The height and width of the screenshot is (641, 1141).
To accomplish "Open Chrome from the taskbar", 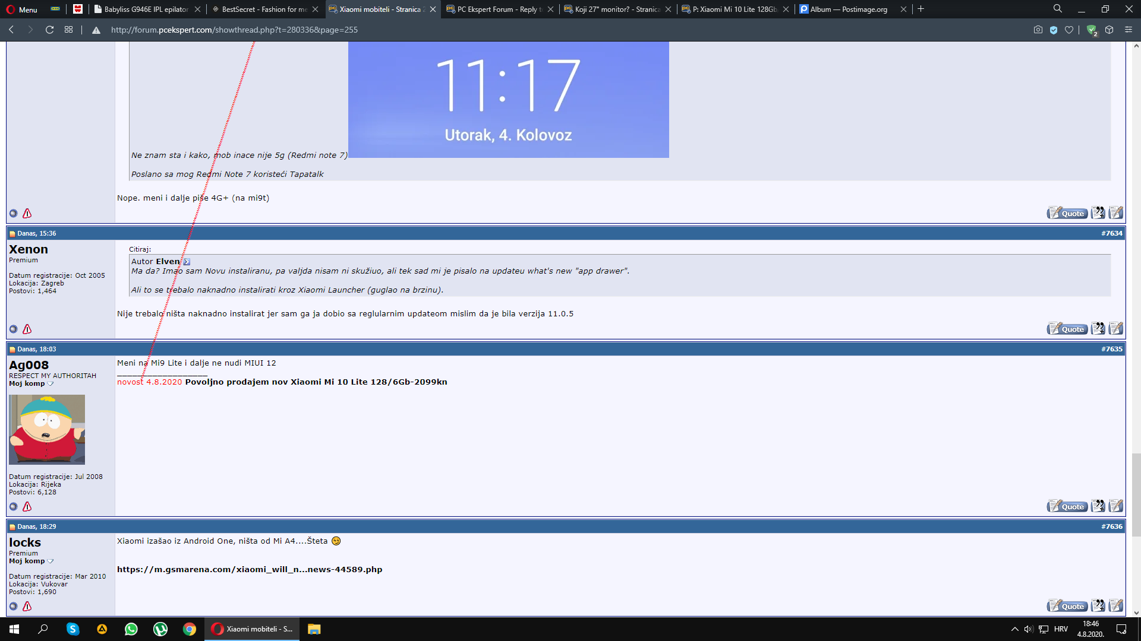I will (189, 629).
